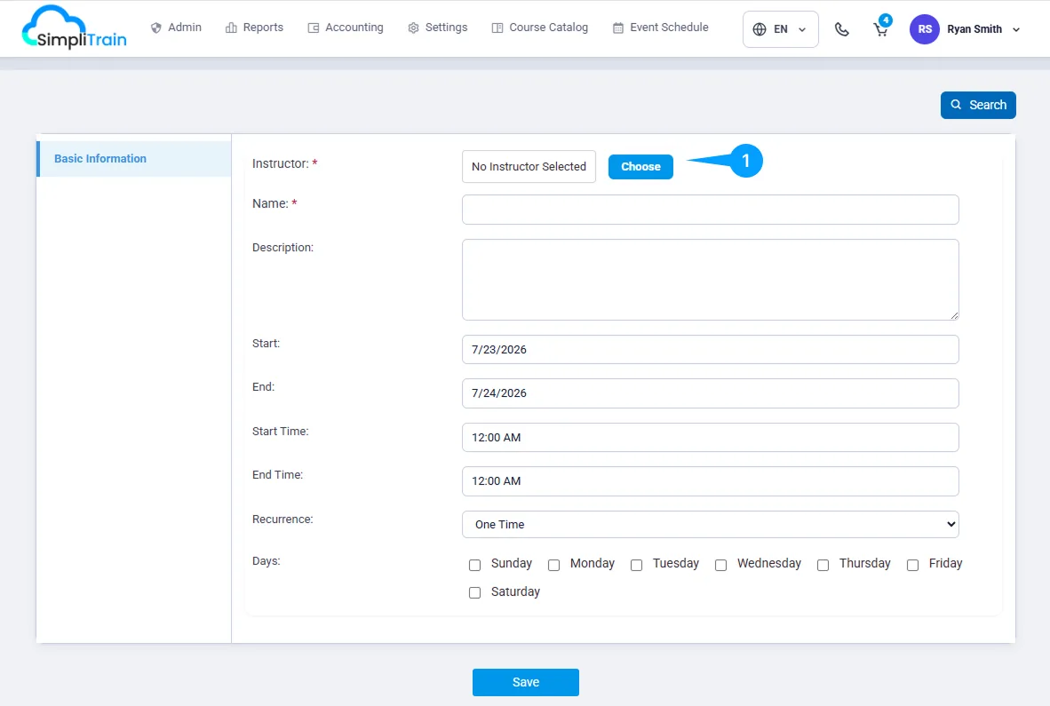Click the Name input field

coord(711,210)
